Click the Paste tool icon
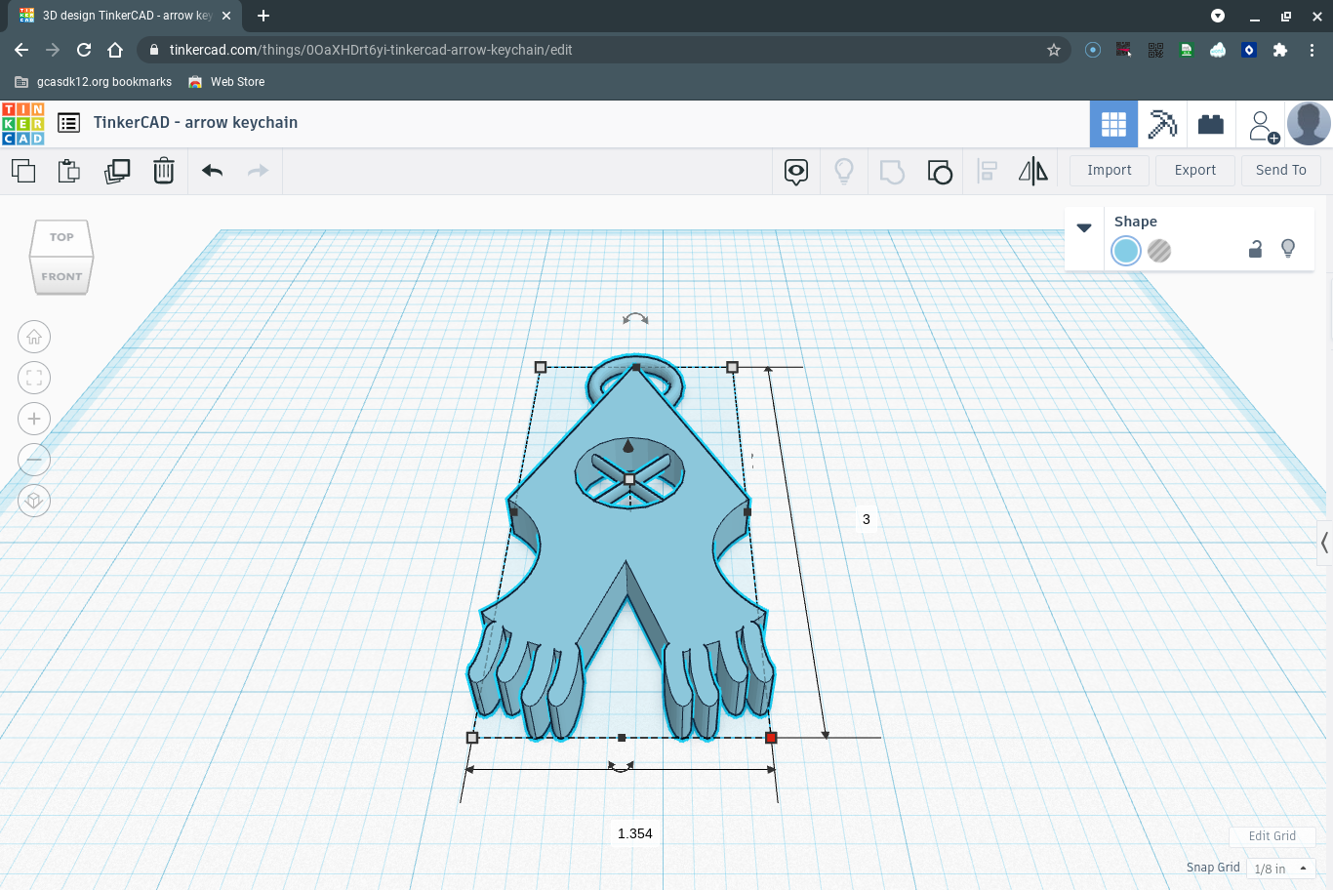Viewport: 1333px width, 890px height. [x=69, y=171]
